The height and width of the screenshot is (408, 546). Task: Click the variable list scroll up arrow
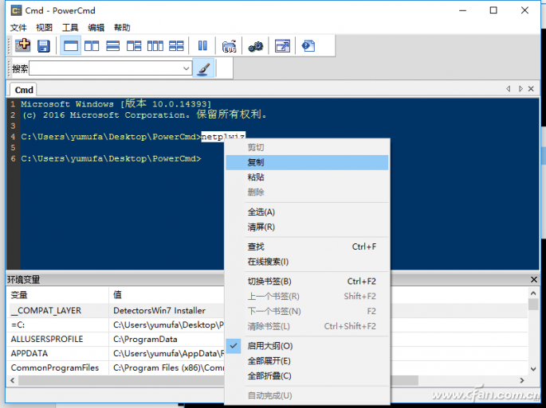(533, 293)
